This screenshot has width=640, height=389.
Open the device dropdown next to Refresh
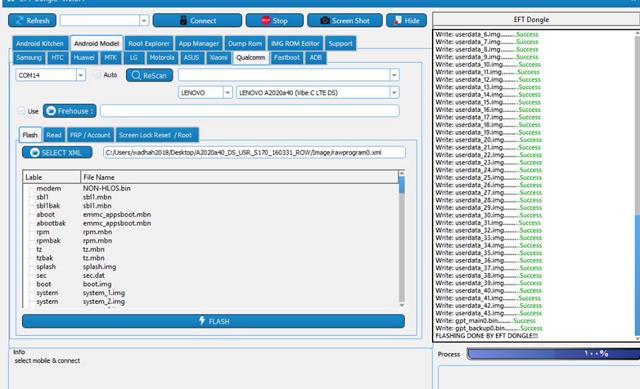(x=144, y=21)
